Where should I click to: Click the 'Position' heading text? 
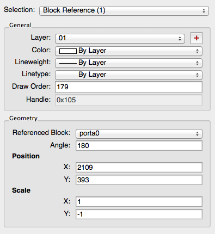(26, 156)
